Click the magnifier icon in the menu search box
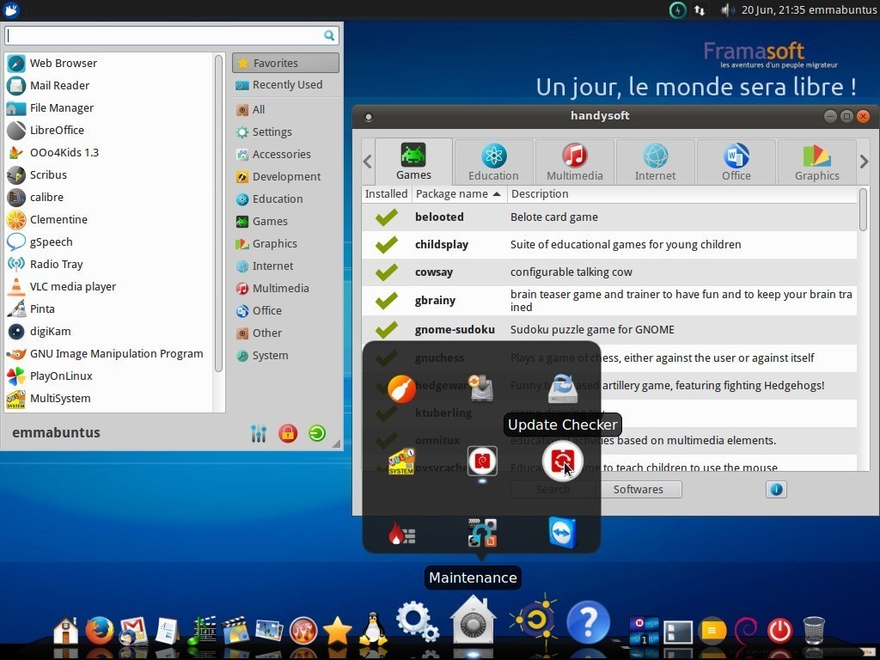Viewport: 880px width, 660px height. (x=329, y=36)
